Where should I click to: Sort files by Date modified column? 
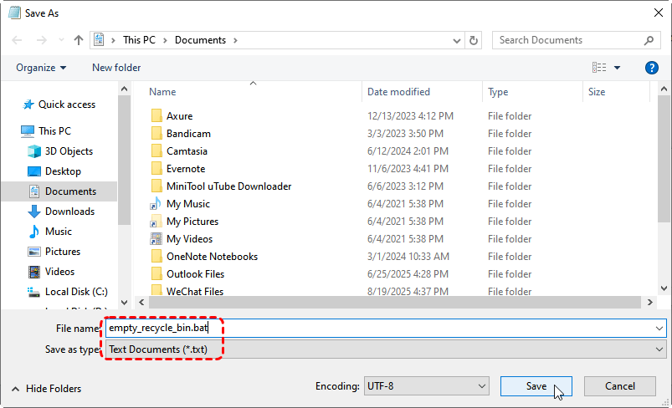398,92
